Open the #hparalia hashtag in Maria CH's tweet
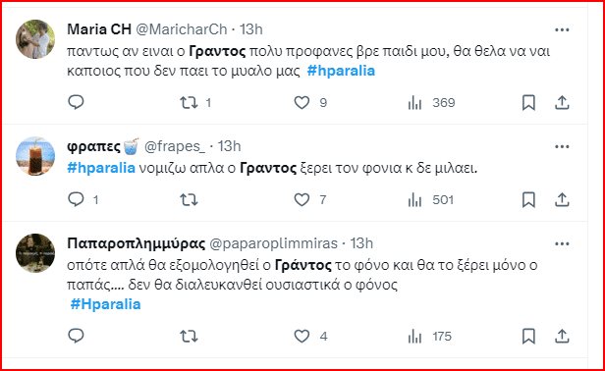Viewport: 605px width, 371px height. click(x=341, y=71)
